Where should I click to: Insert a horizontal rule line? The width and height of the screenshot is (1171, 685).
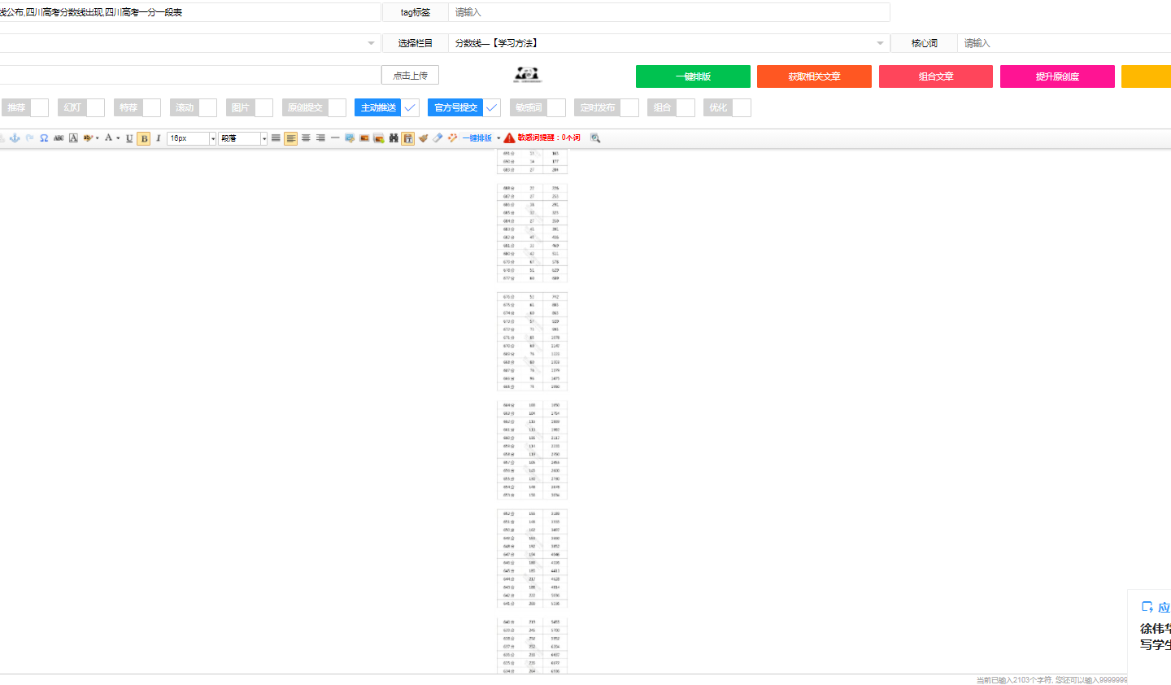pos(335,138)
